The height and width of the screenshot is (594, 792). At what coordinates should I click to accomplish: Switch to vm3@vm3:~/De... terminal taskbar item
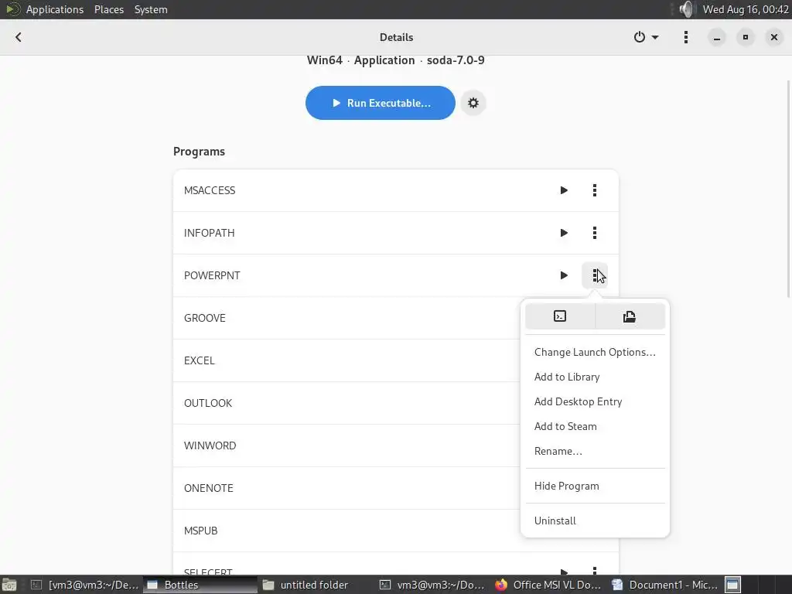click(85, 585)
